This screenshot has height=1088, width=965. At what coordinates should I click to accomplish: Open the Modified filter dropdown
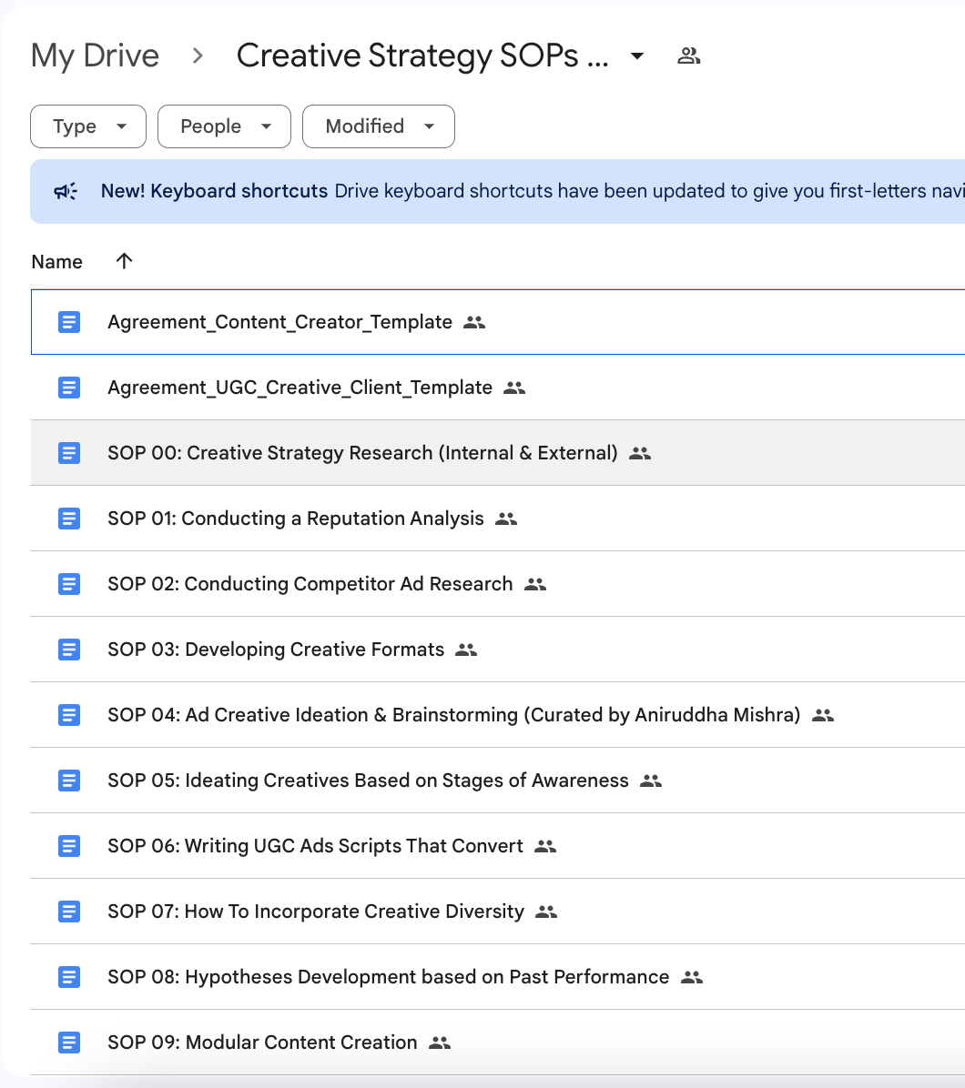tap(378, 126)
